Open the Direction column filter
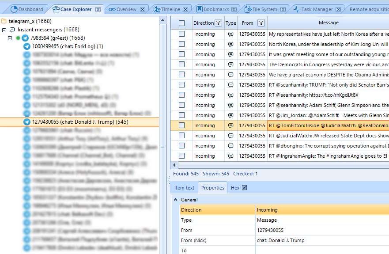Viewport: 389px width, 254px height. (219, 23)
